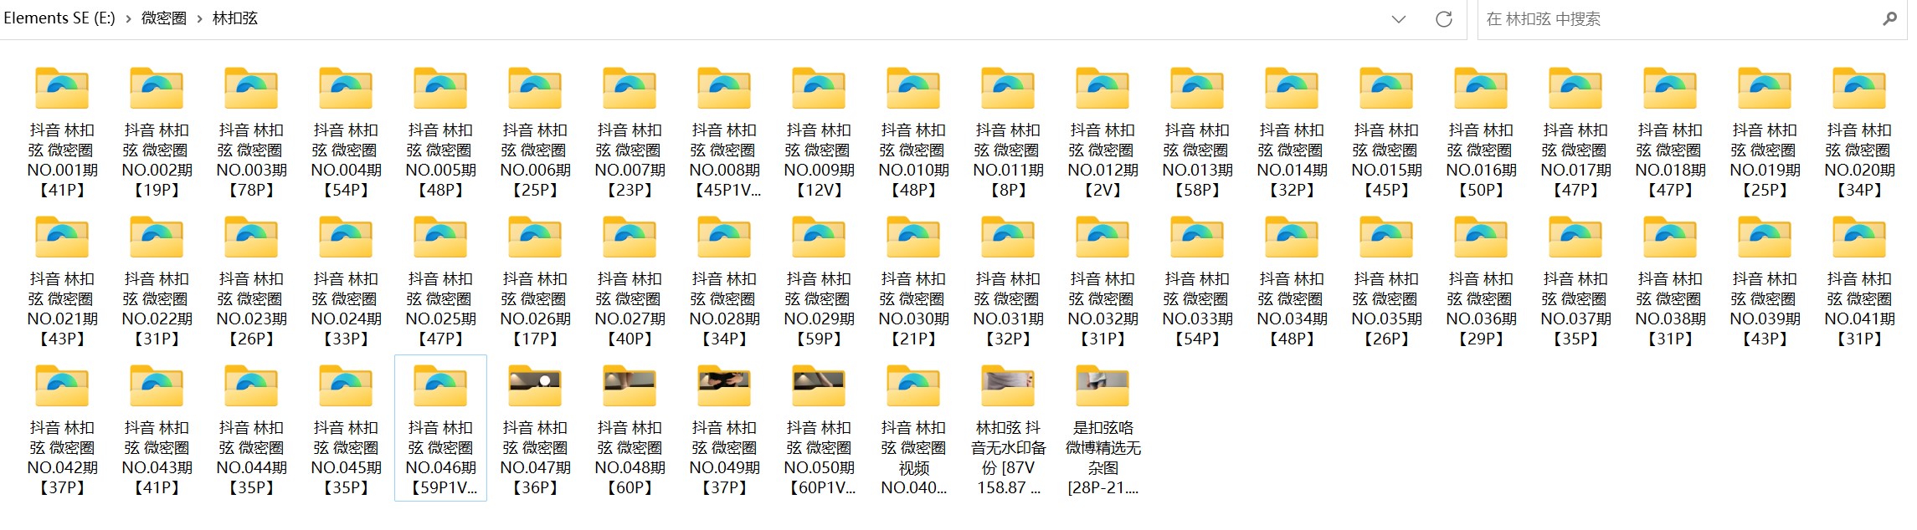Select the NO.016期【50P】 folder icon
Image resolution: width=1917 pixels, height=530 pixels.
coord(1482,89)
